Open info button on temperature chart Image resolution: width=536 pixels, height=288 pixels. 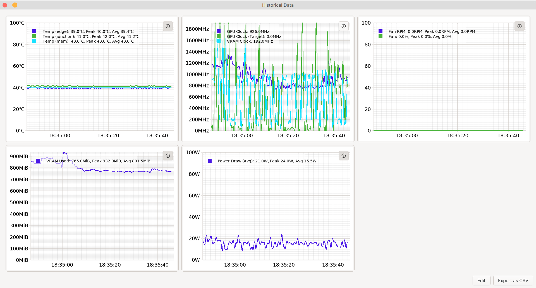[168, 26]
